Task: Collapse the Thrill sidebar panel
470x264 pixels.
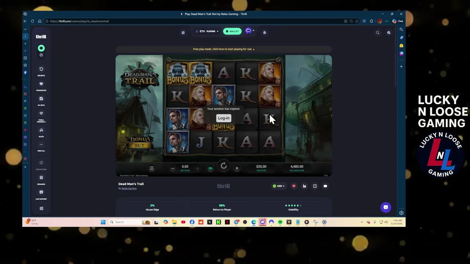Action: [41, 208]
